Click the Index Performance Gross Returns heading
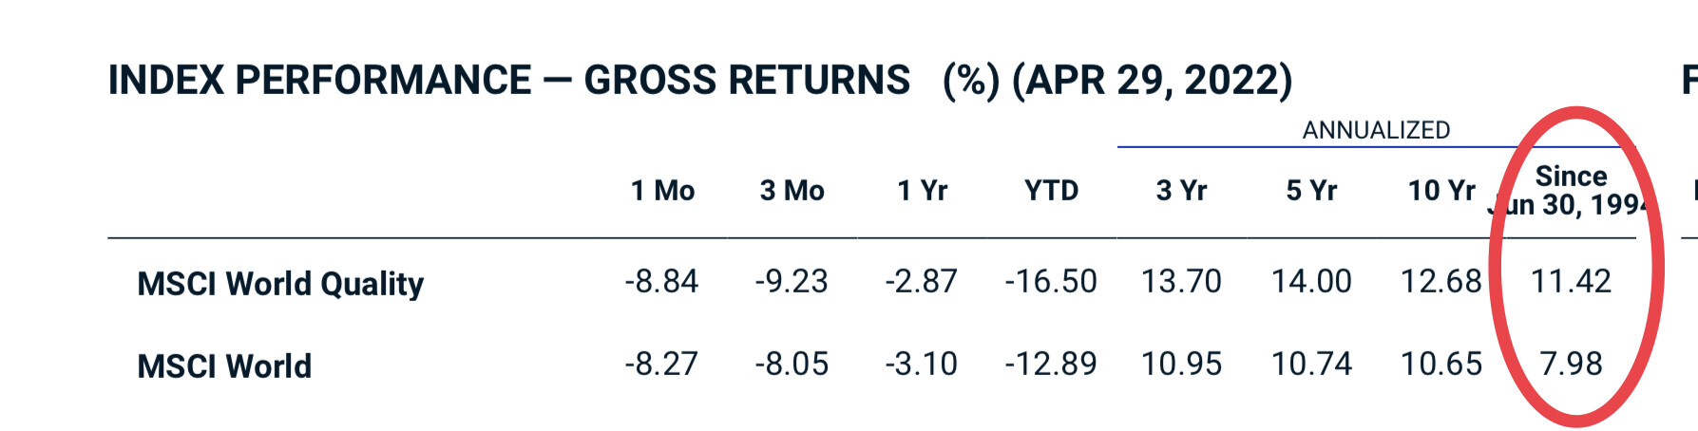The width and height of the screenshot is (1698, 431). 699,81
